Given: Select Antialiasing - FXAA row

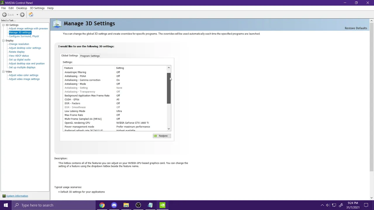Looking at the screenshot, I should click(x=115, y=76).
